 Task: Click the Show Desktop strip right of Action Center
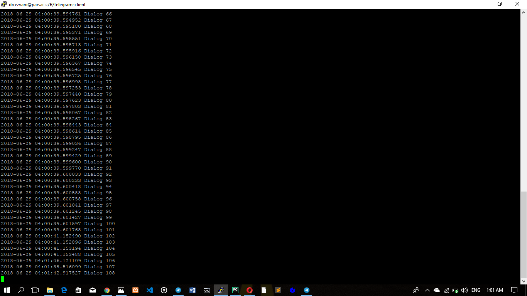click(x=526, y=290)
